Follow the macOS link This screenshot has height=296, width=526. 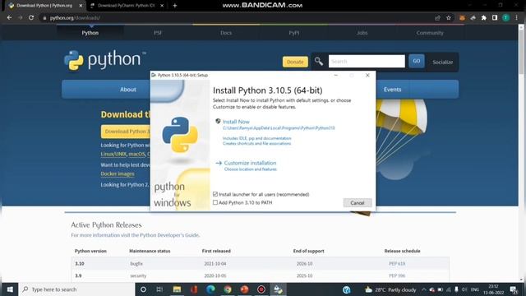137,154
